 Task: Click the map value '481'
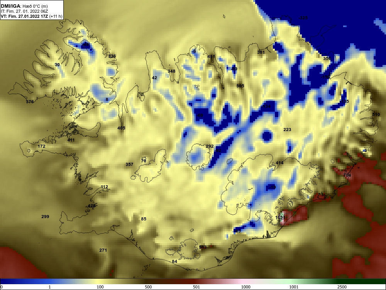[211, 56]
